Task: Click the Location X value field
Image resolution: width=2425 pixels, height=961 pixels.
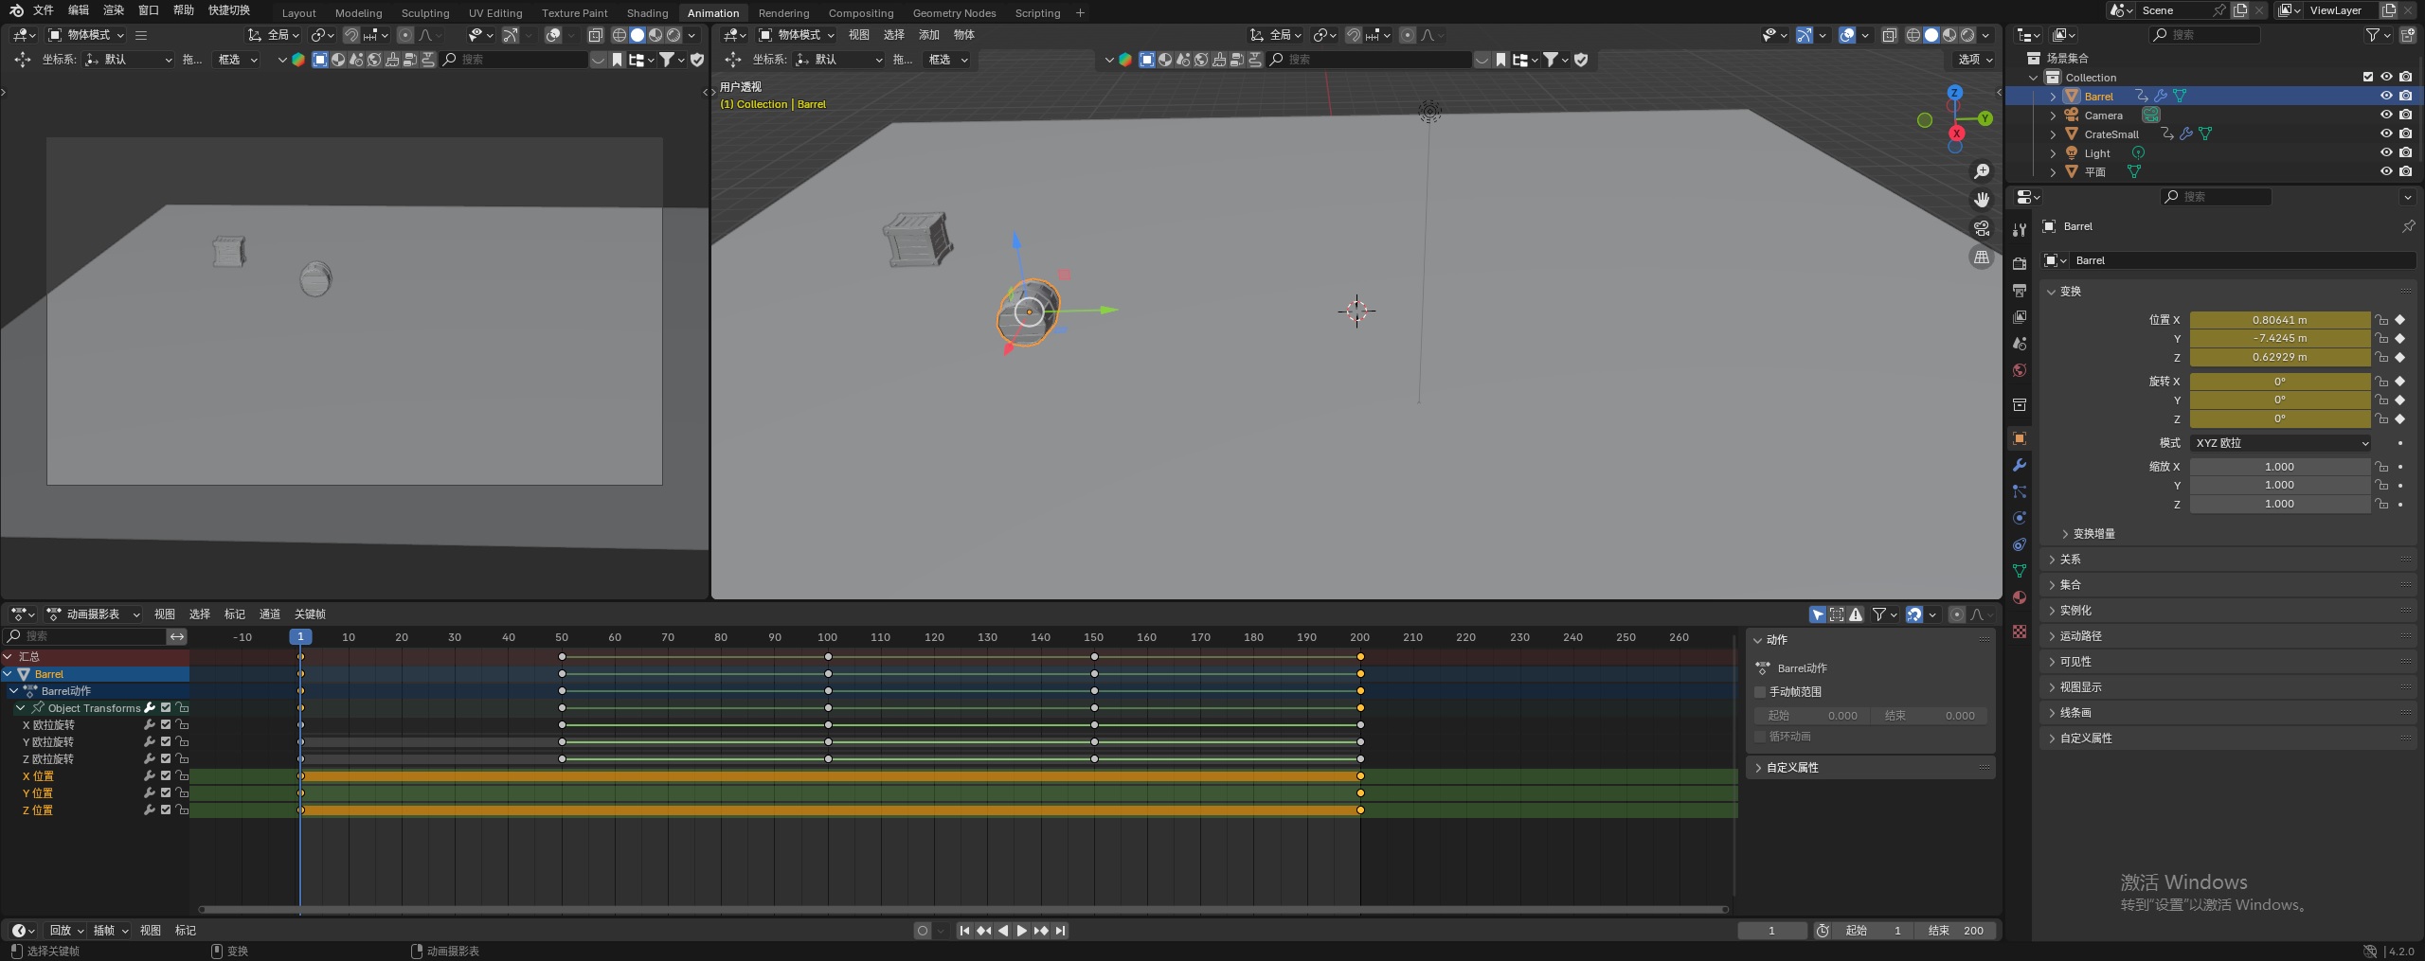Action: (x=2280, y=320)
